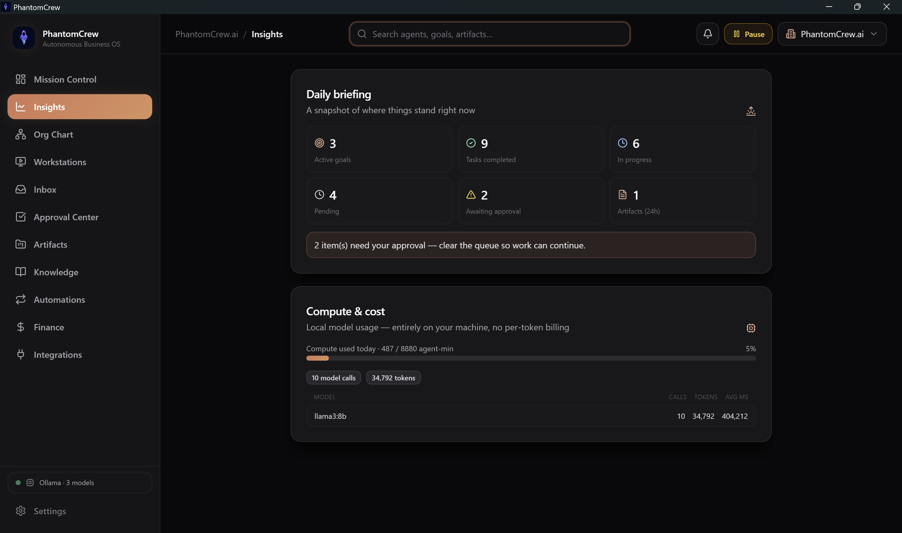This screenshot has height=533, width=902.
Task: Click the PhantomCrew logo in sidebar
Action: (24, 38)
